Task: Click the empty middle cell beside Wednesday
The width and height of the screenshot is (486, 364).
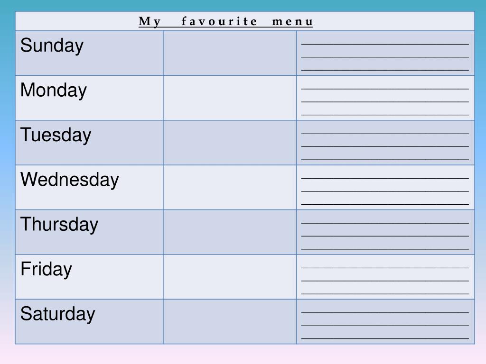Action: coord(230,187)
